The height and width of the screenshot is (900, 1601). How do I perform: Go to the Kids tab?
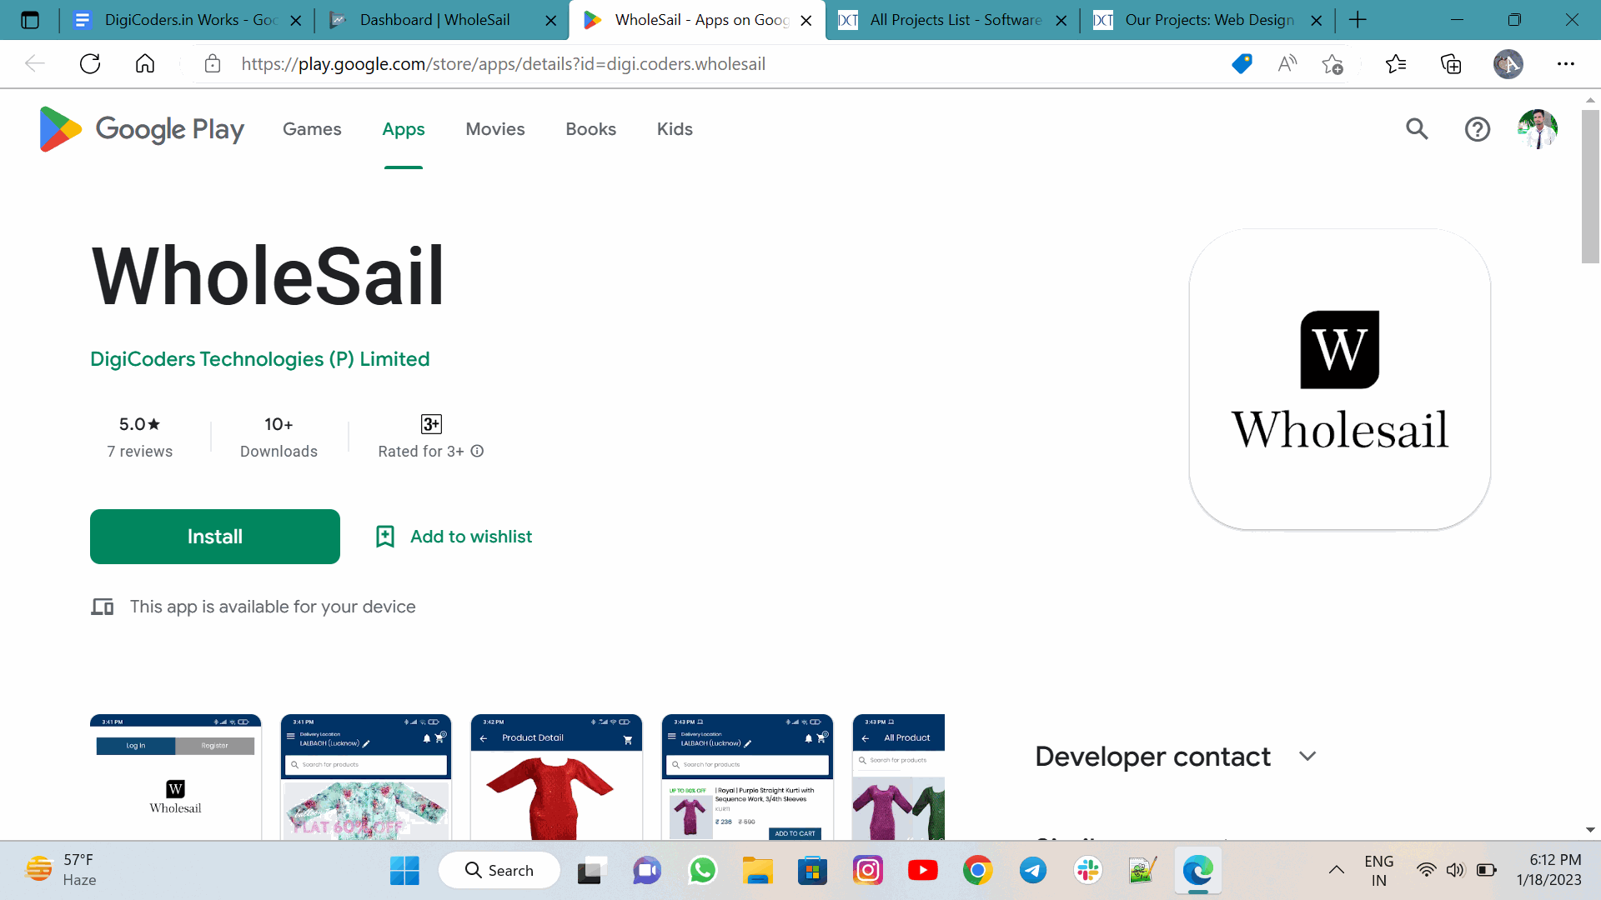point(675,129)
